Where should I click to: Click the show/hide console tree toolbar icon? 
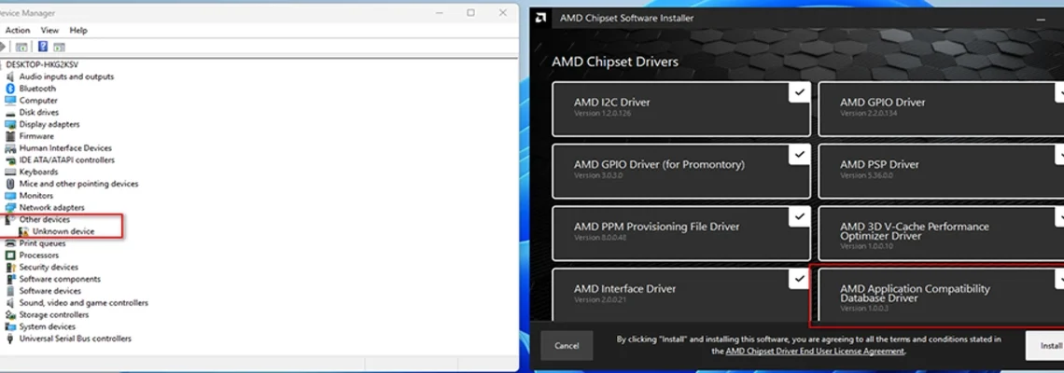(21, 47)
